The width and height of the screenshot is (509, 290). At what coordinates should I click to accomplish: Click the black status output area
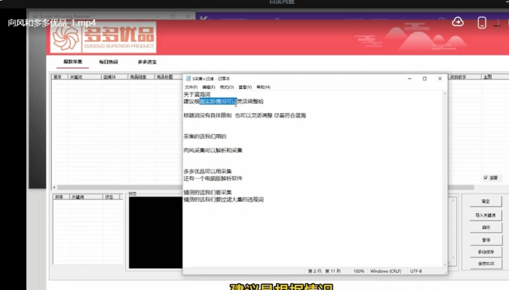tap(155, 232)
